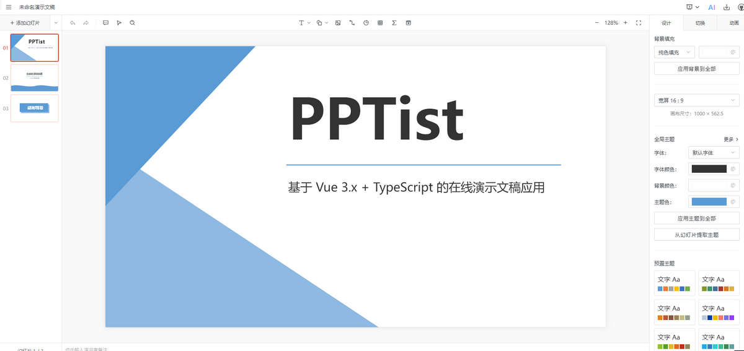
Task: Open the 默认字体 font dropdown
Action: click(x=714, y=152)
